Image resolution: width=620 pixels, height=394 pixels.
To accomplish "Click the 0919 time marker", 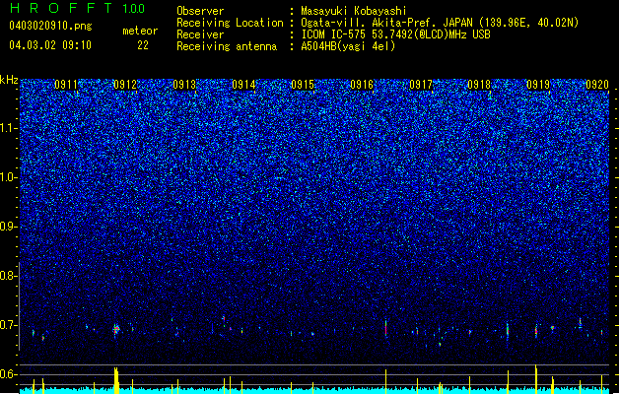I will (x=538, y=85).
